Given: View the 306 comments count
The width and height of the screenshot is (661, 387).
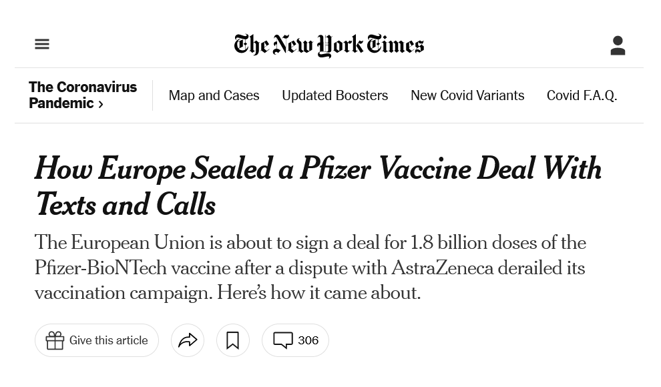Looking at the screenshot, I should pyautogui.click(x=308, y=340).
